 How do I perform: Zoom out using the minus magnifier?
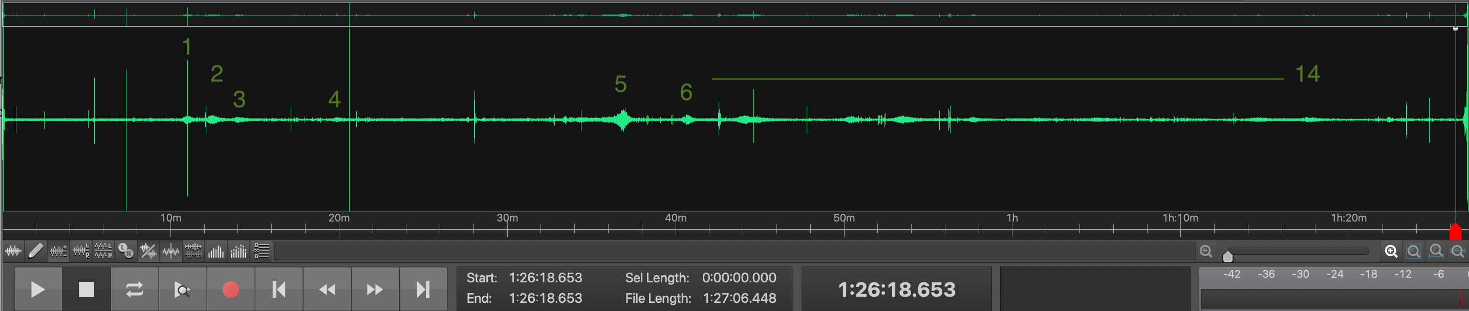click(1205, 251)
